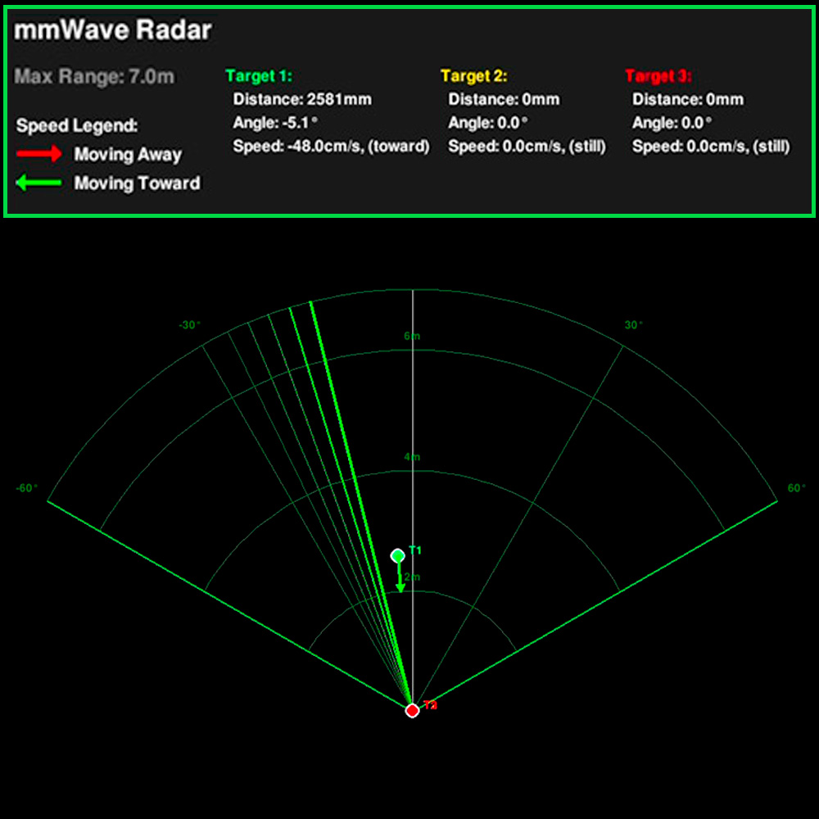Click the red Moving Away arrow icon

point(39,154)
